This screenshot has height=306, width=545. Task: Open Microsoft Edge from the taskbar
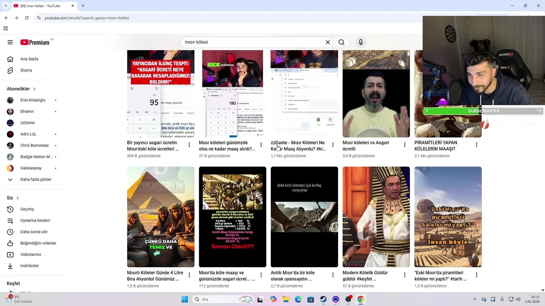(x=298, y=299)
